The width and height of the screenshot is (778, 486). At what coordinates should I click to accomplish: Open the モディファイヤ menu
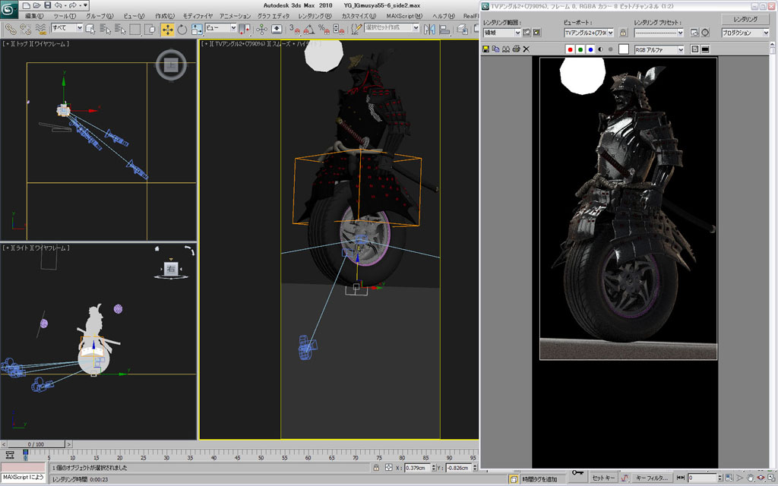click(x=198, y=15)
